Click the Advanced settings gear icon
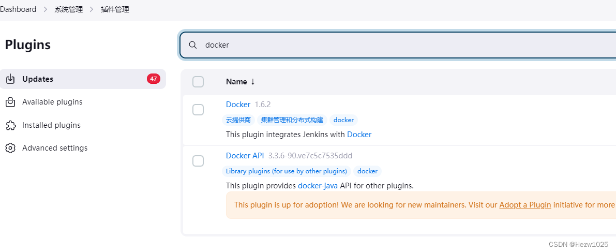This screenshot has height=252, width=616. click(10, 148)
